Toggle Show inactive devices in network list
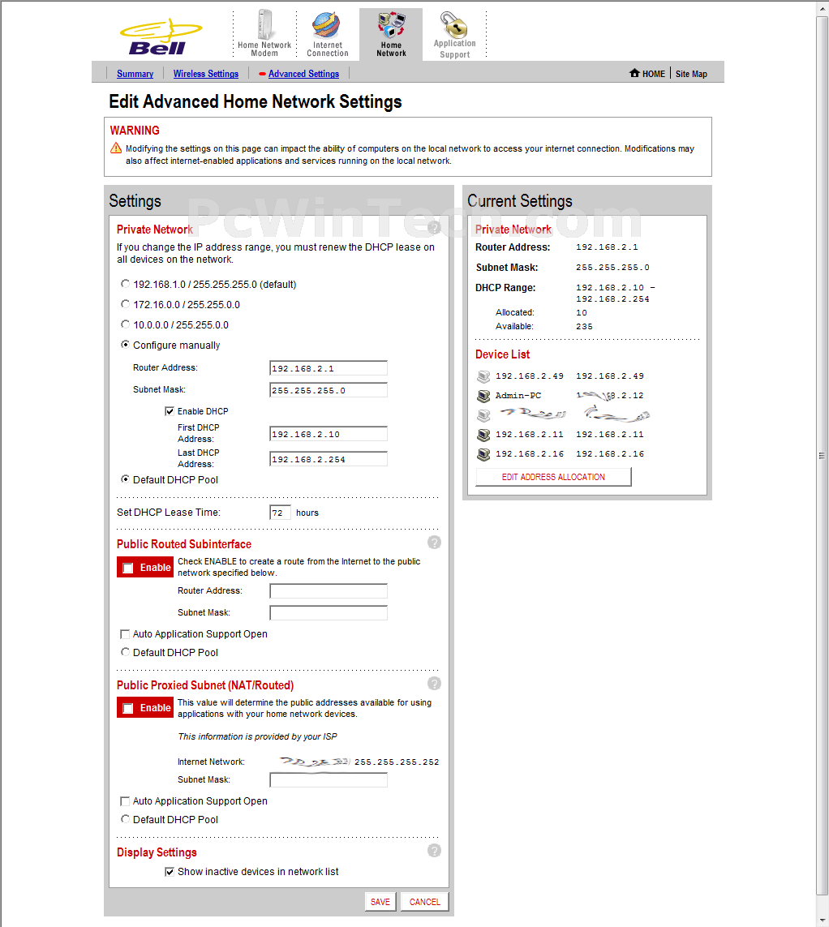This screenshot has height=927, width=829. pos(170,871)
